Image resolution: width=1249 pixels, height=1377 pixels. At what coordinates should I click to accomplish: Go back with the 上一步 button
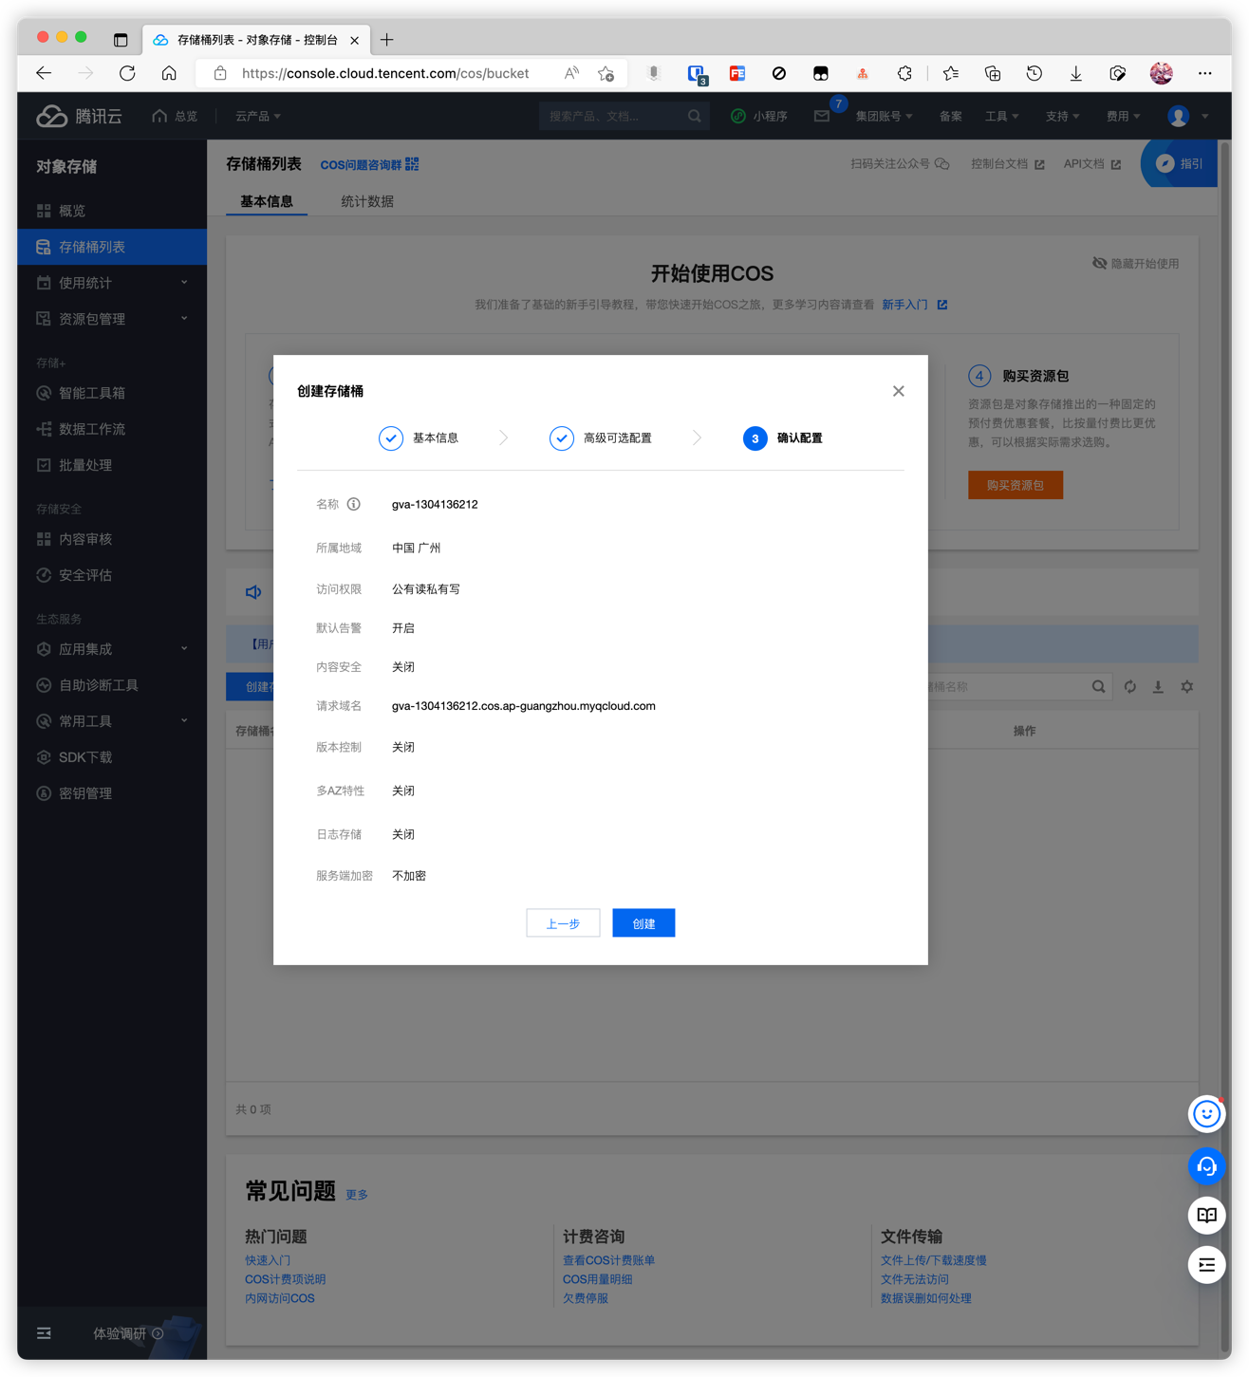click(563, 923)
